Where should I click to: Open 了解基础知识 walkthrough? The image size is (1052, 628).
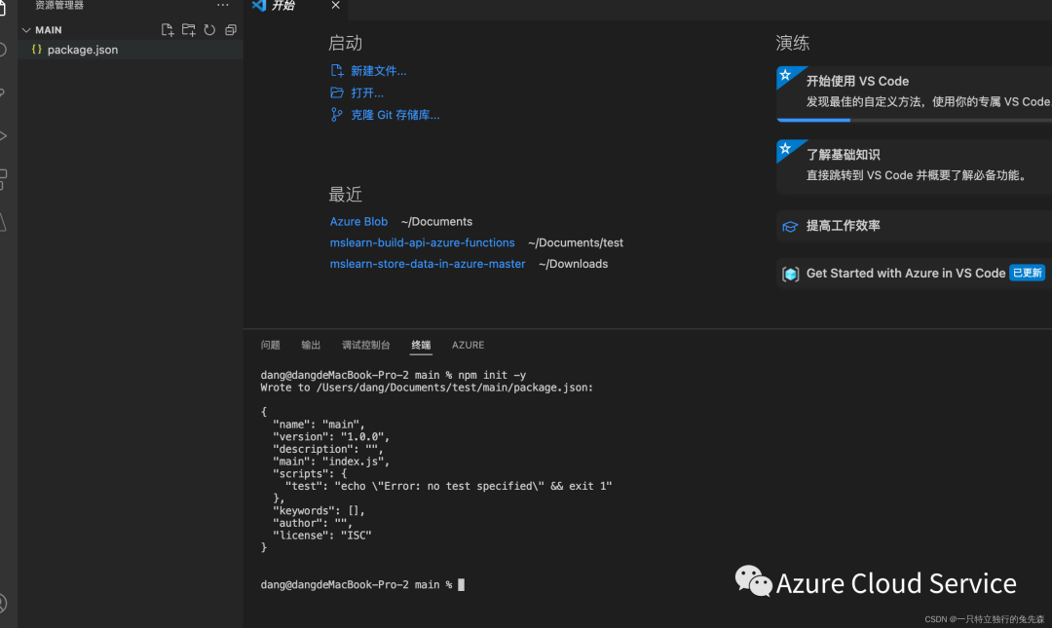(914, 166)
